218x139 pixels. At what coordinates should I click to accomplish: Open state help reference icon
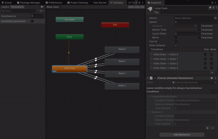coord(210,8)
